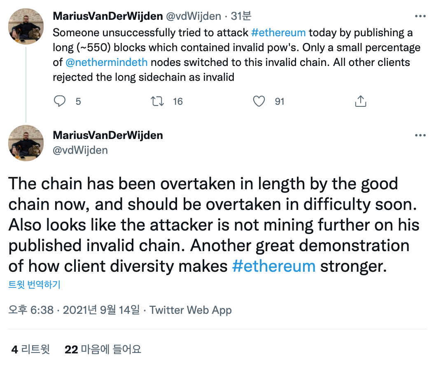The height and width of the screenshot is (367, 434).
Task: Open more options on the first tweet
Action: tap(420, 16)
